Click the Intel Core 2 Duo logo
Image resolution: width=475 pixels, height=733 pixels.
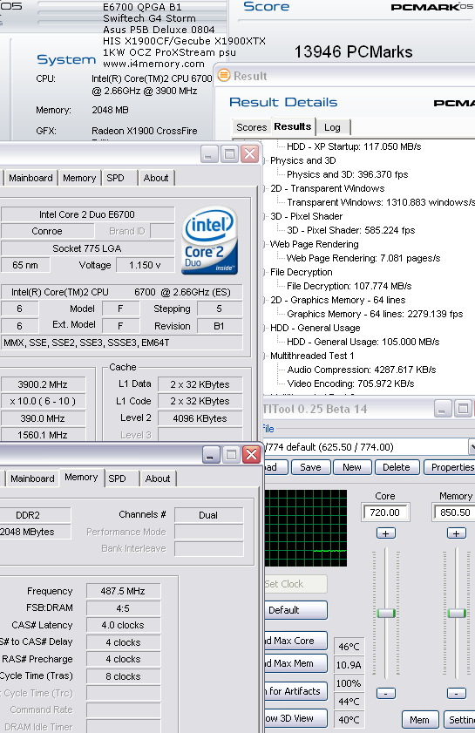coord(209,241)
